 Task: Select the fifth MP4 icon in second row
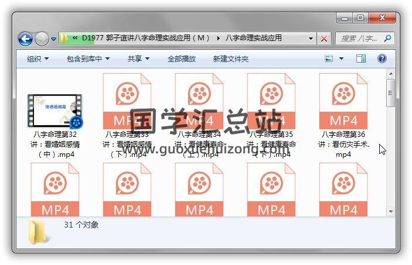[343, 190]
